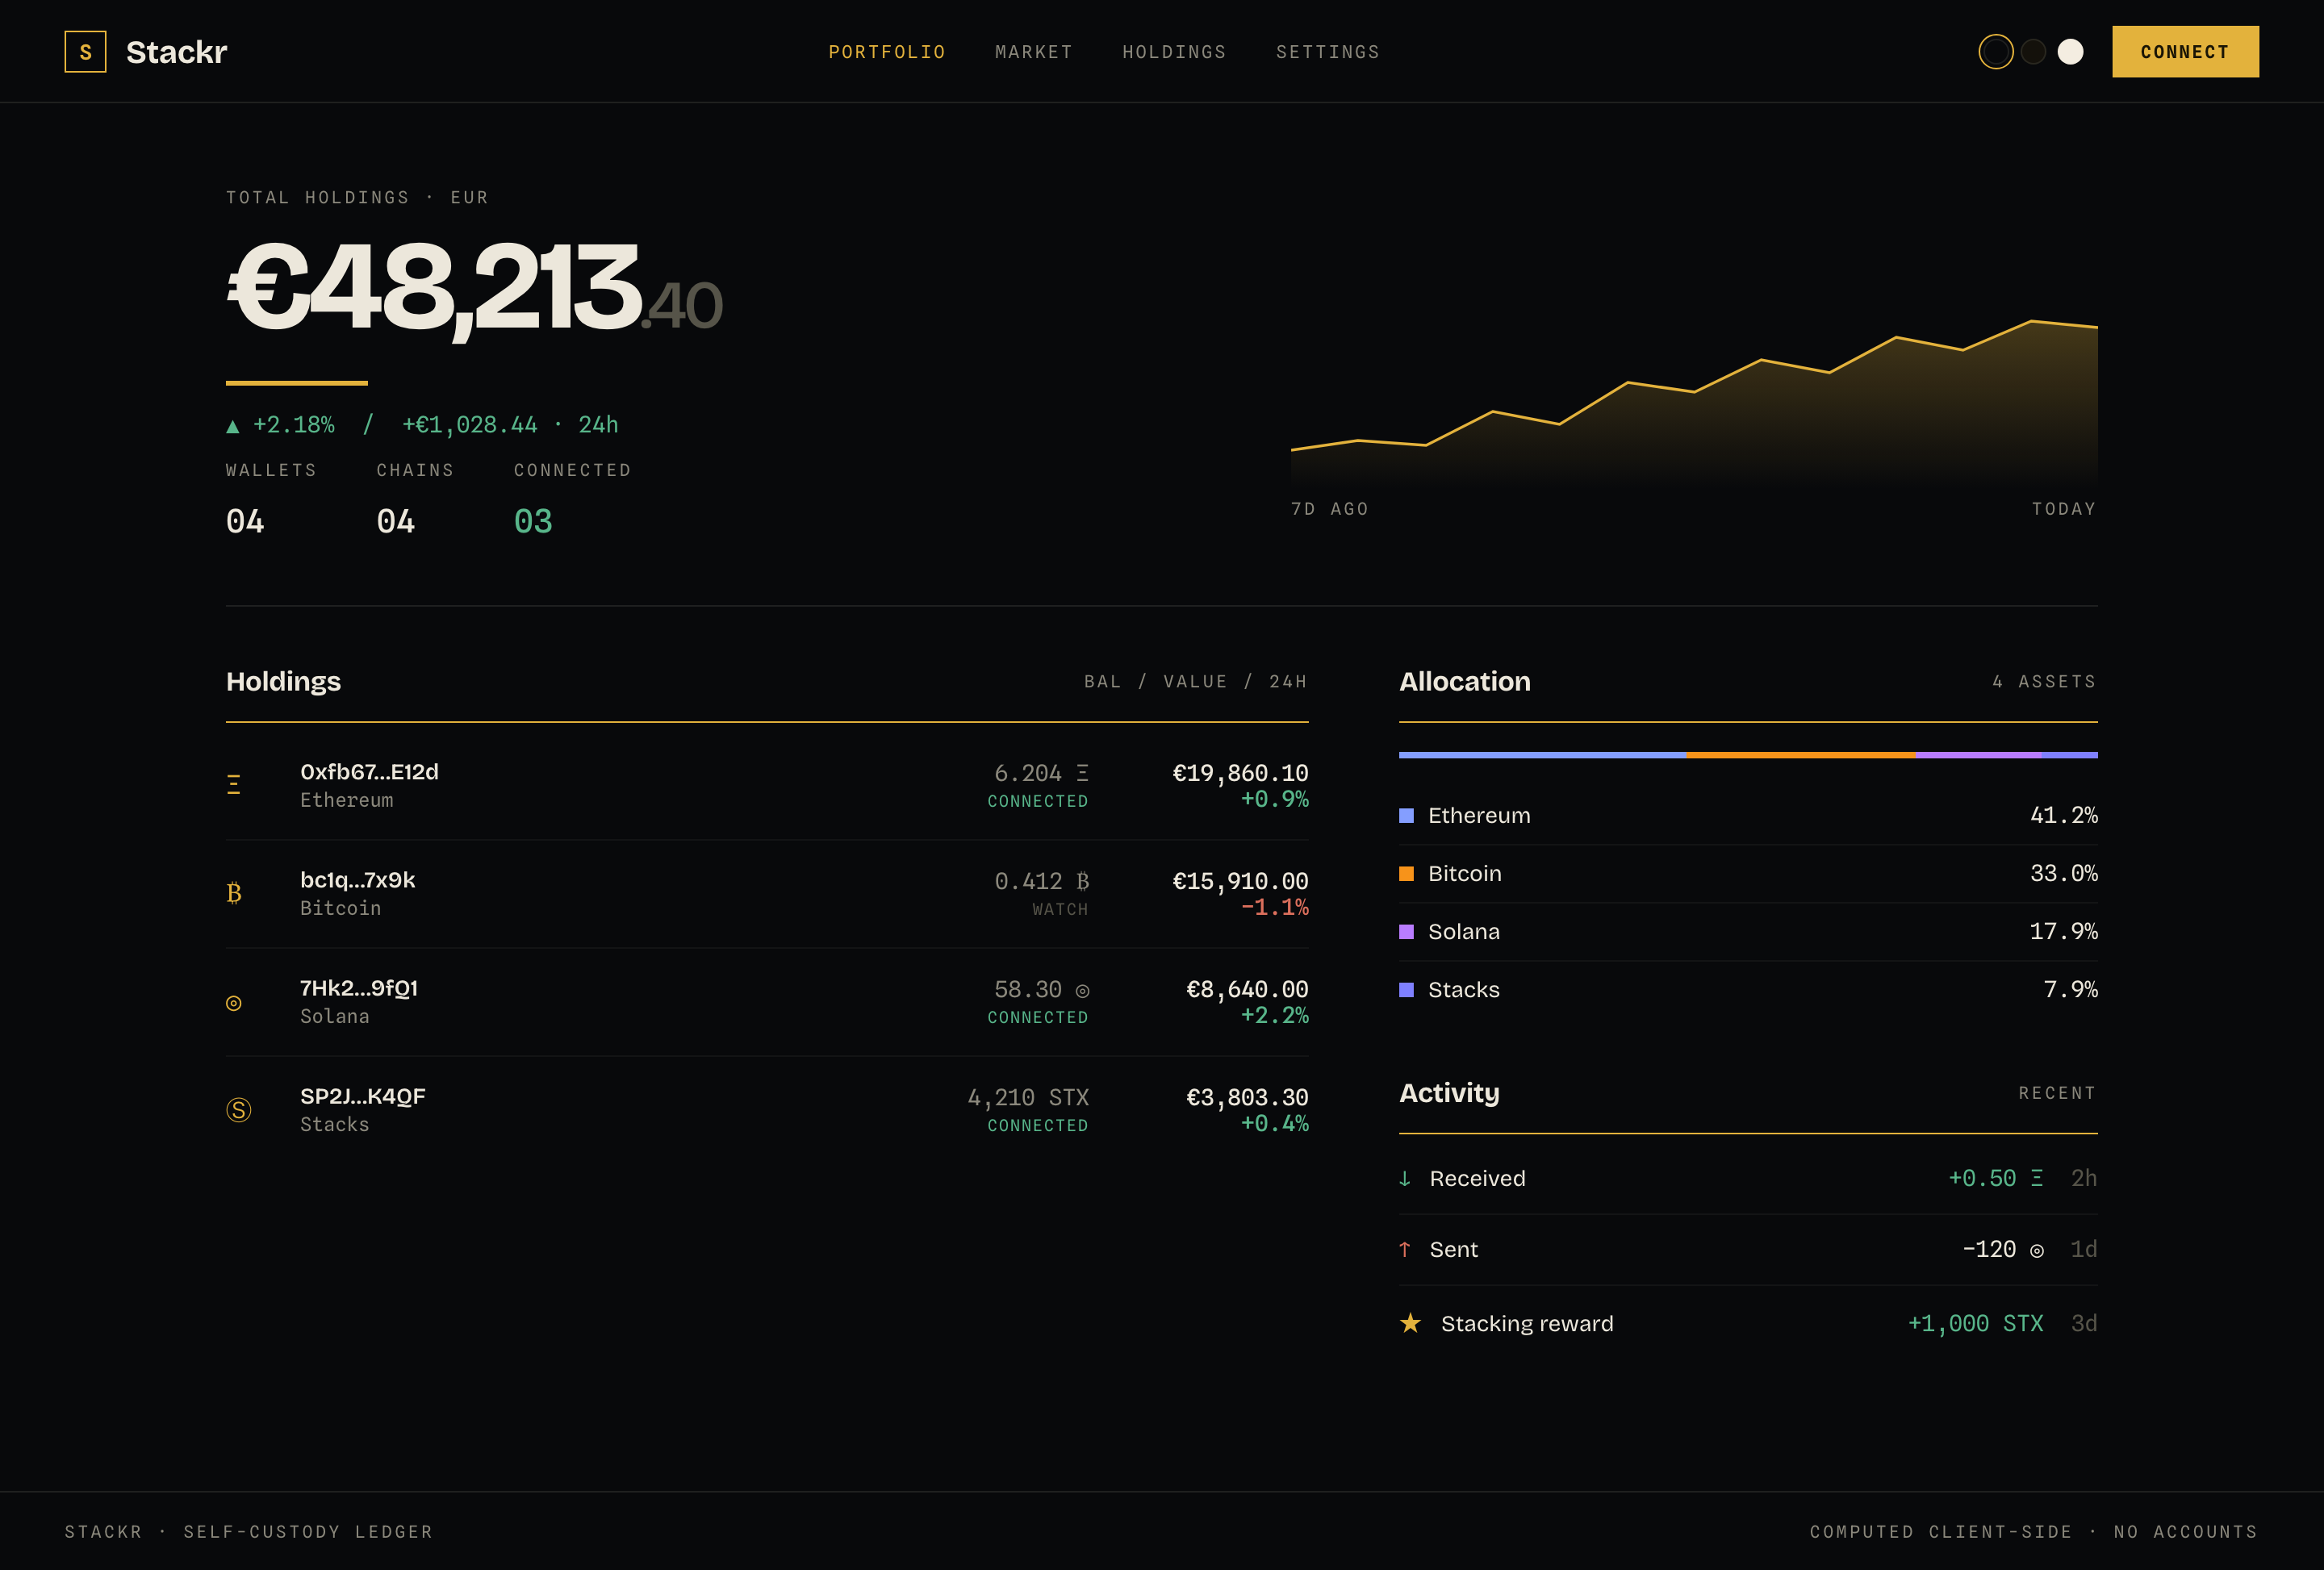Click the +1,000 STX reward amount
Image resolution: width=2324 pixels, height=1570 pixels.
pos(1975,1323)
